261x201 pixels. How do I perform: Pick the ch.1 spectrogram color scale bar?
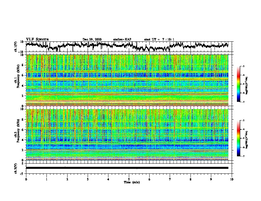pos(238,84)
